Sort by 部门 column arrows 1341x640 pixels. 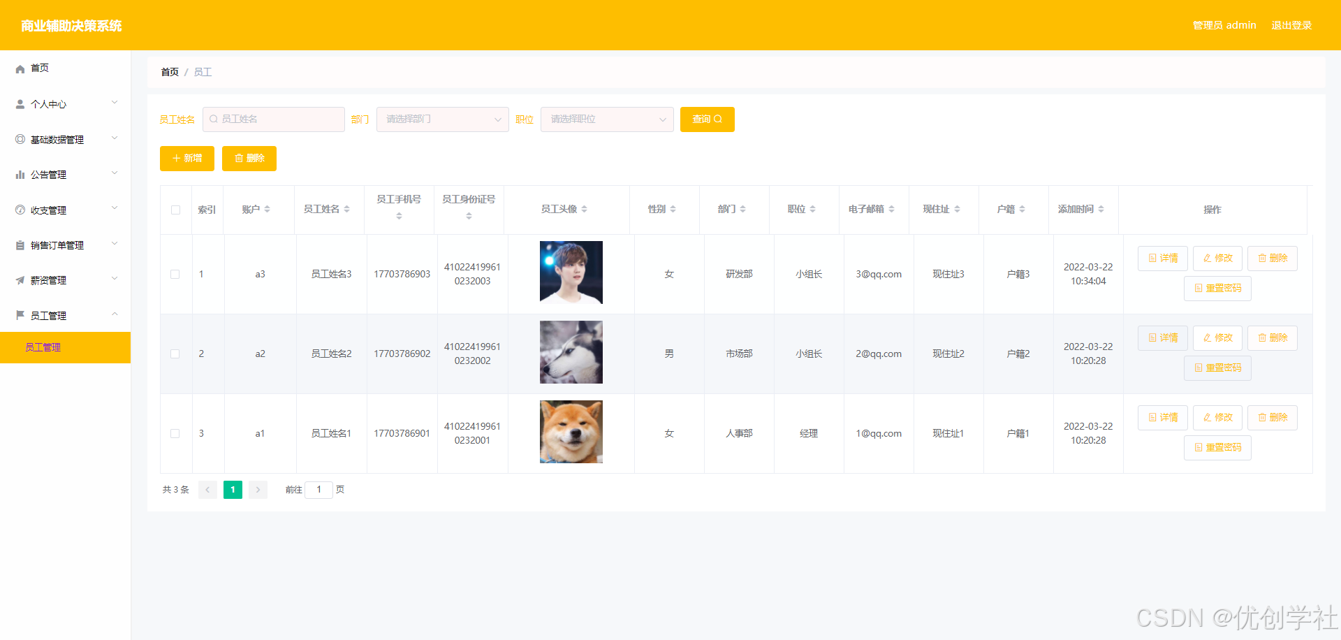(742, 209)
